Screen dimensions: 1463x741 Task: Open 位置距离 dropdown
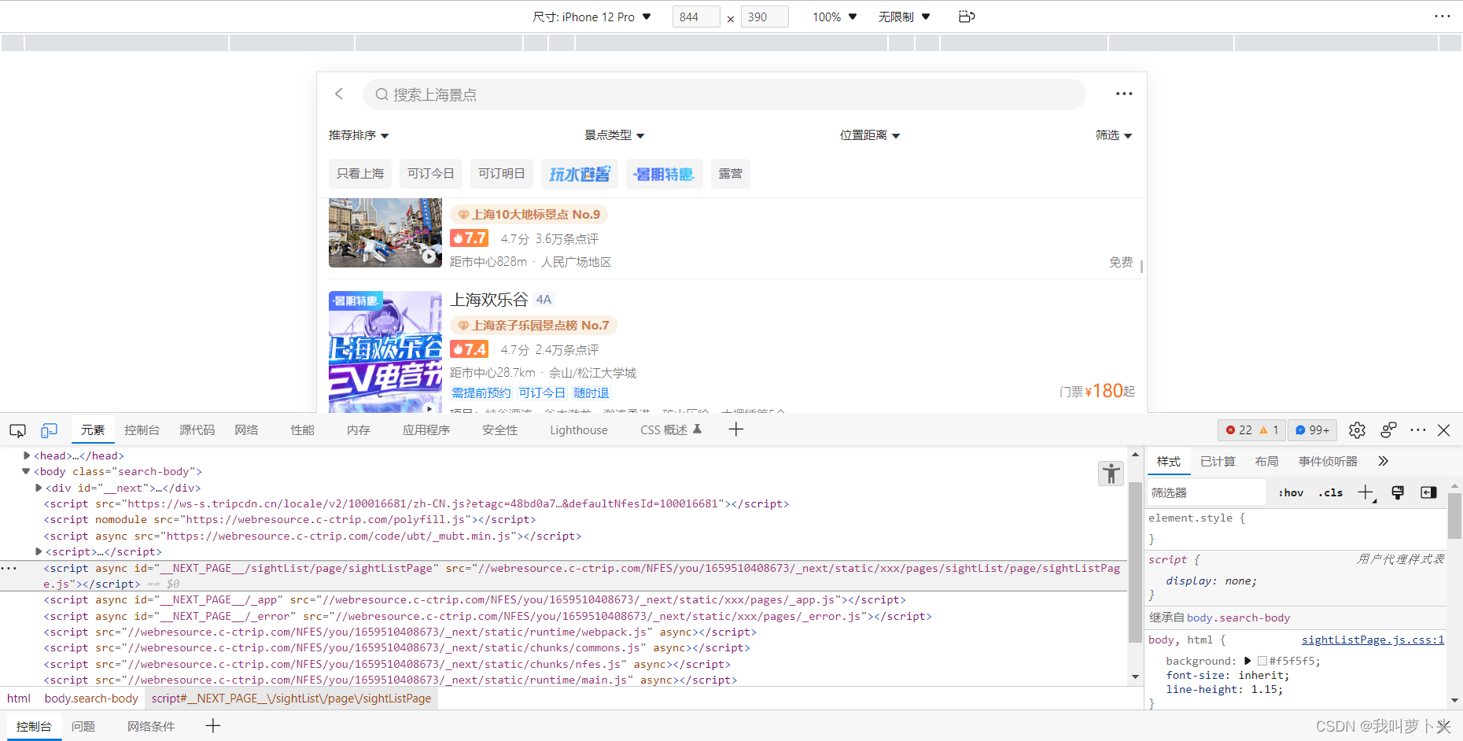[870, 135]
